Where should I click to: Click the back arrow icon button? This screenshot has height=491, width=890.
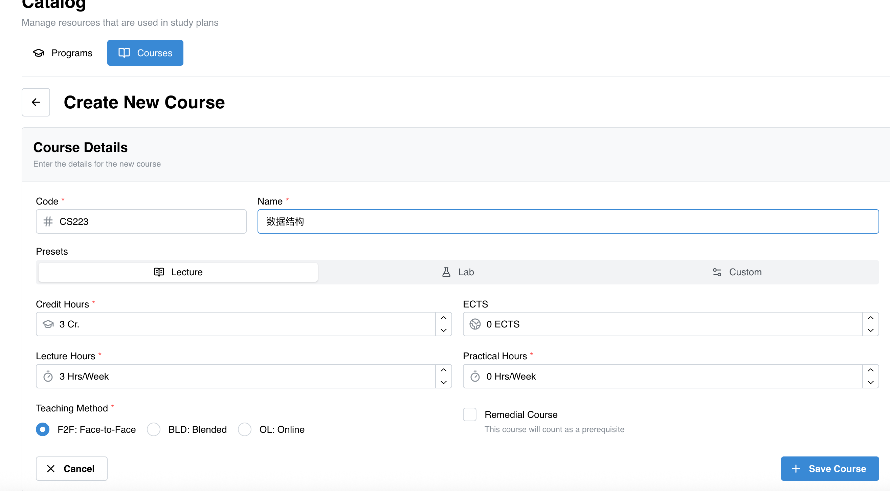pyautogui.click(x=36, y=102)
